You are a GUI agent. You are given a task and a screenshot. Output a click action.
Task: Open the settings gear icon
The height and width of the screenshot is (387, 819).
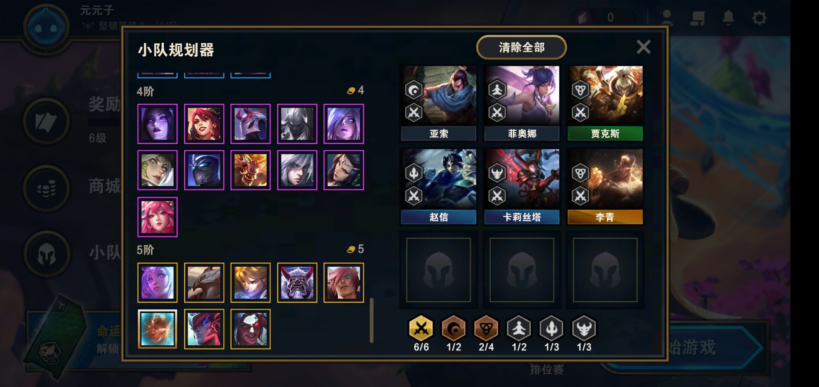(759, 18)
